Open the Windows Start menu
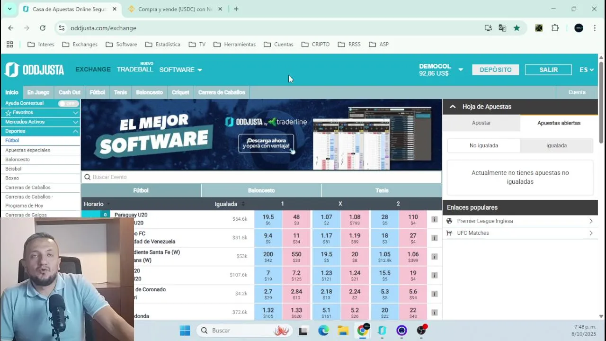This screenshot has height=341, width=606. [x=185, y=331]
